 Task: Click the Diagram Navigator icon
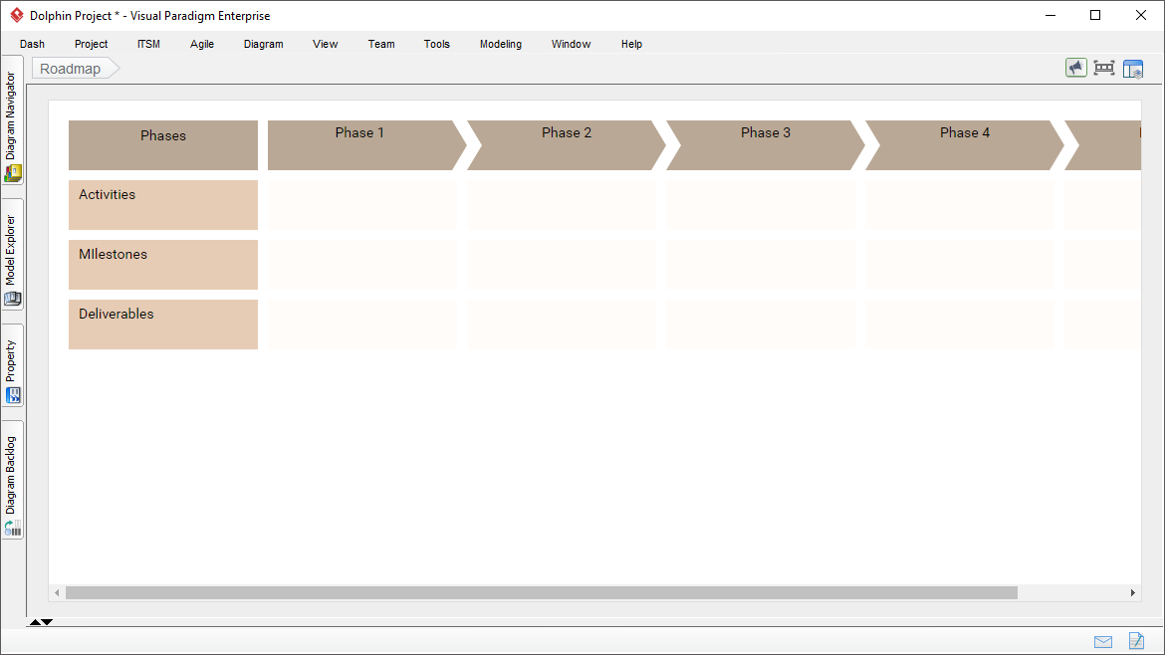[x=13, y=173]
